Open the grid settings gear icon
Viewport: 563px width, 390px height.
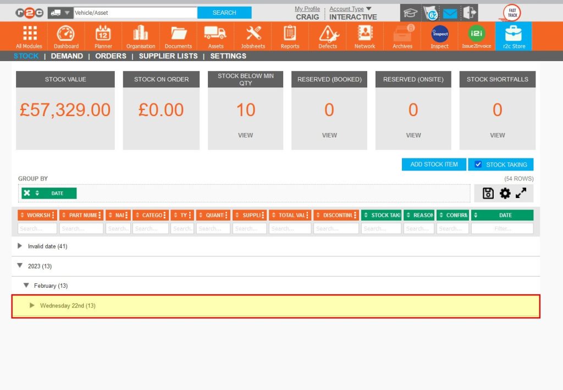[x=505, y=193]
